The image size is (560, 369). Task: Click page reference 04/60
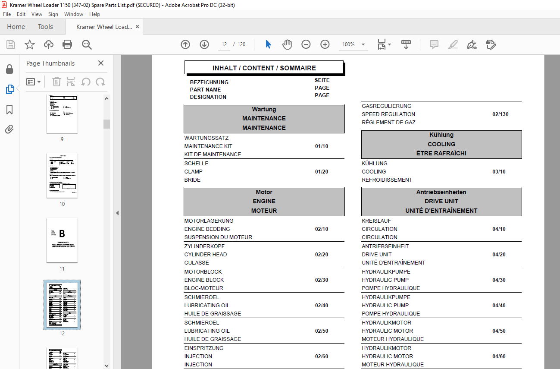499,356
